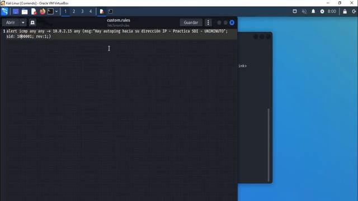Launch Firefox from the panel

[43, 11]
